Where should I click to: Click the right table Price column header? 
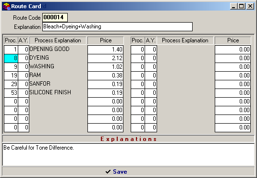pos(233,40)
